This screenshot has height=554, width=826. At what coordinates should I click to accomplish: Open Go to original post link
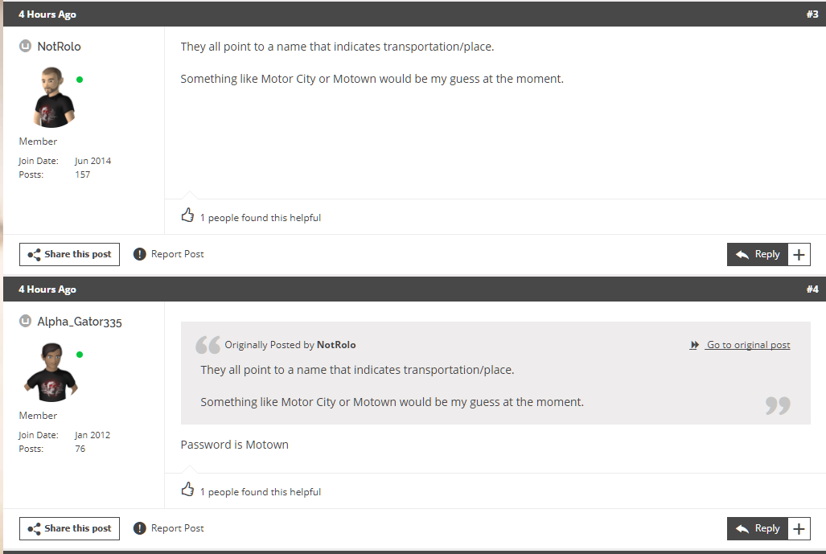748,345
